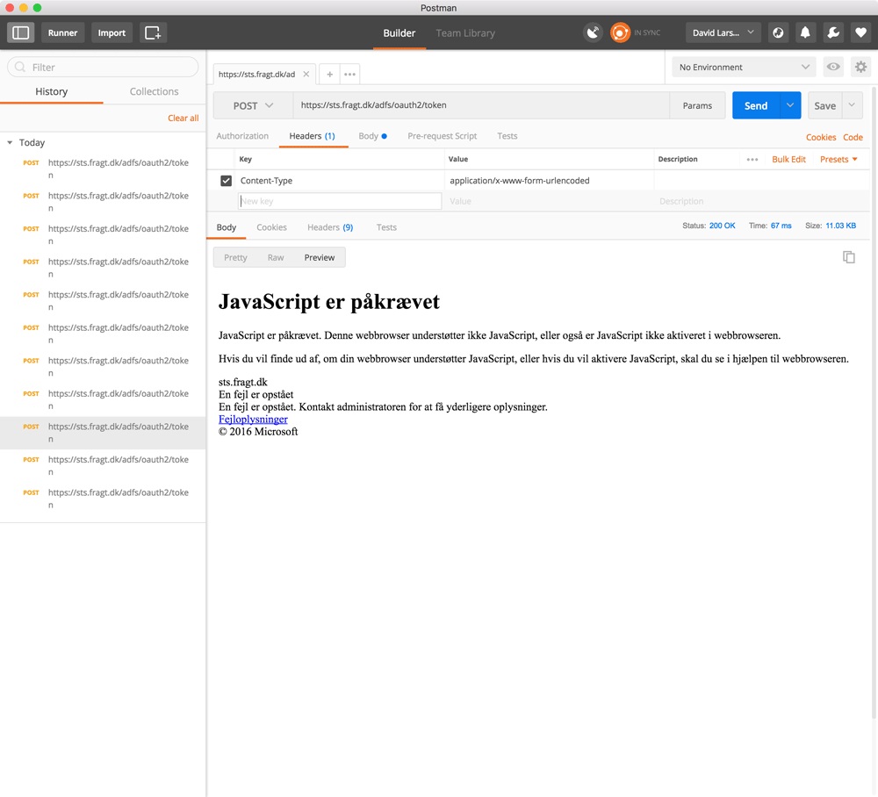Viewport: 878px width, 797px height.
Task: Click the orange sync status icon
Action: [620, 32]
